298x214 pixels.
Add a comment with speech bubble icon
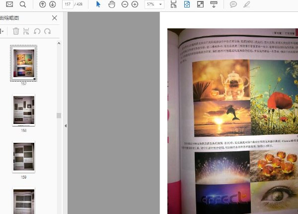tap(233, 4)
